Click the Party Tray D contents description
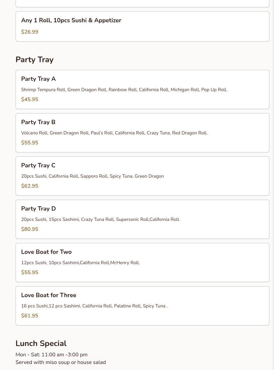Screen dimensions: 280x370 coord(101,220)
